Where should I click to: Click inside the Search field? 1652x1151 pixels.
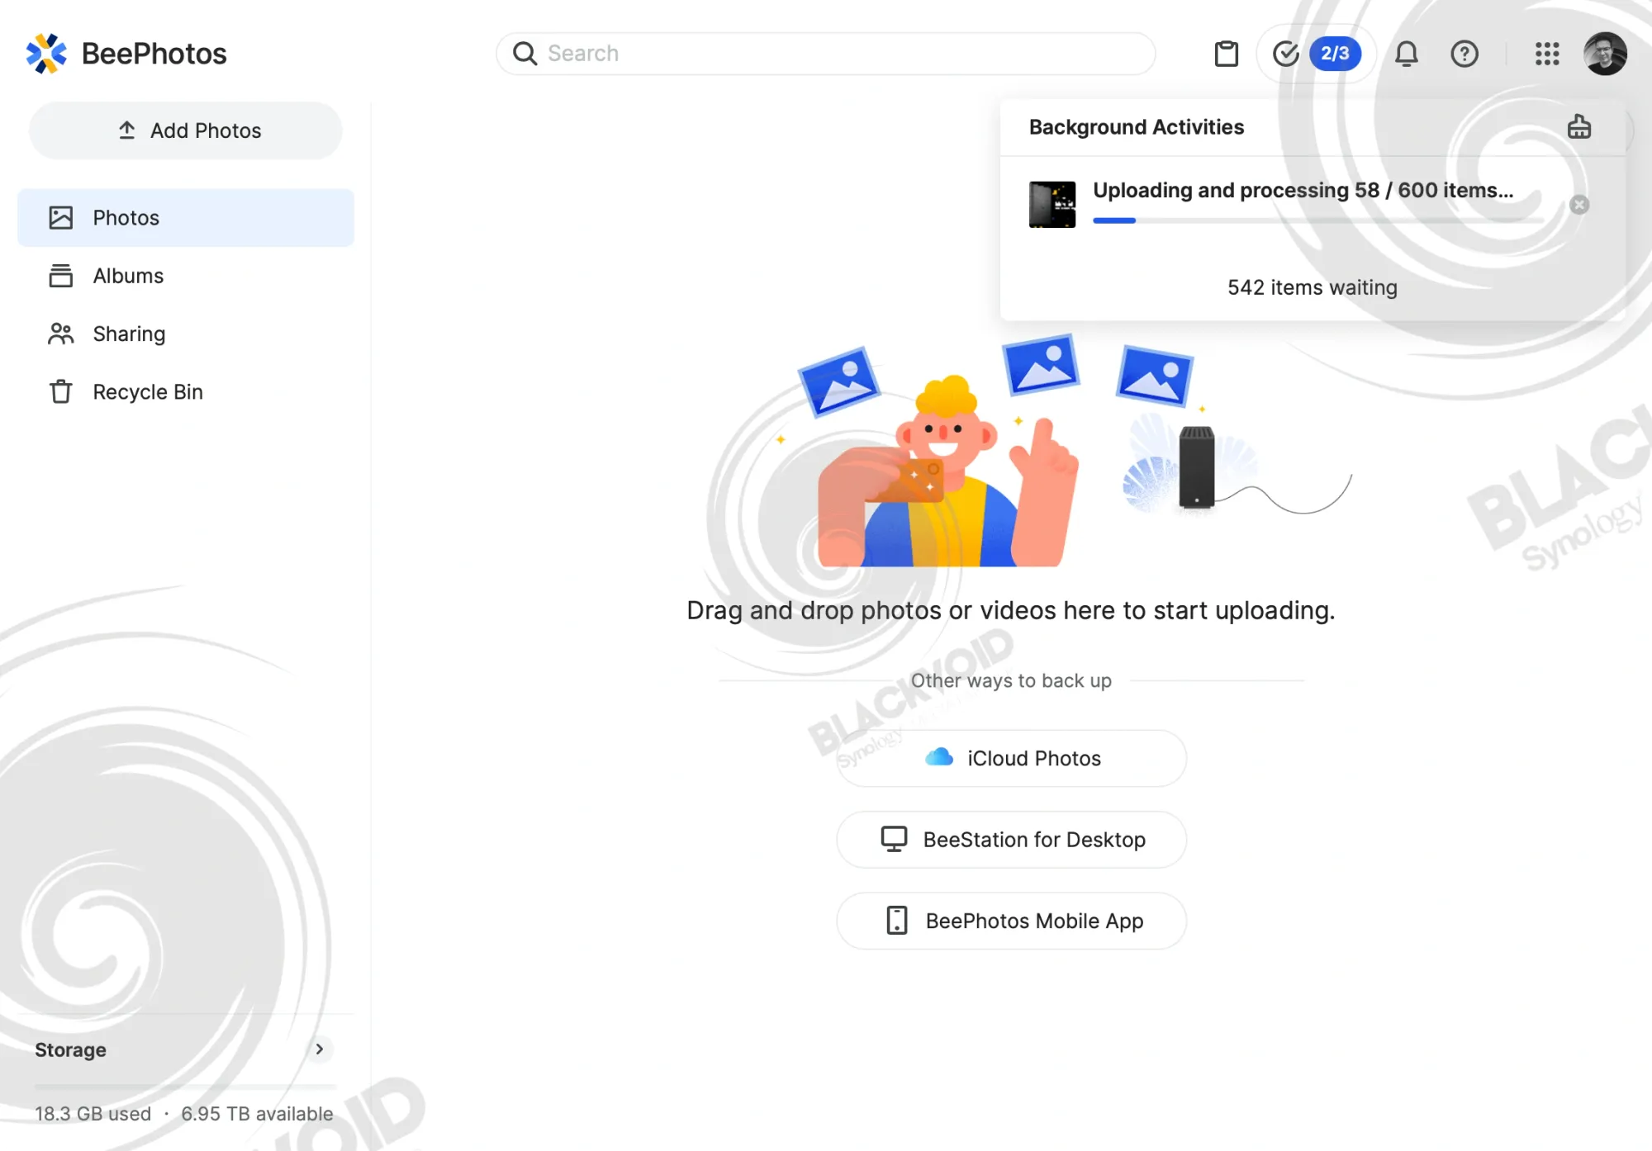tap(825, 54)
